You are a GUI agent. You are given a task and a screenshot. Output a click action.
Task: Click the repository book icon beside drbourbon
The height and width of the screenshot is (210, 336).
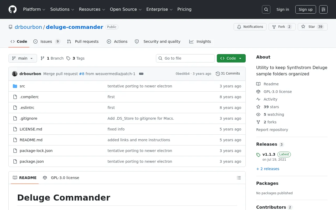10,27
